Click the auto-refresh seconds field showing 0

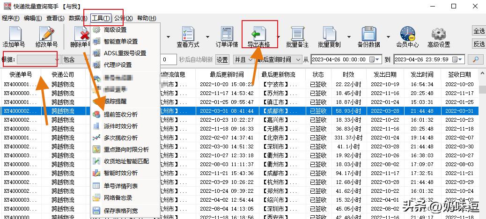pos(169,59)
